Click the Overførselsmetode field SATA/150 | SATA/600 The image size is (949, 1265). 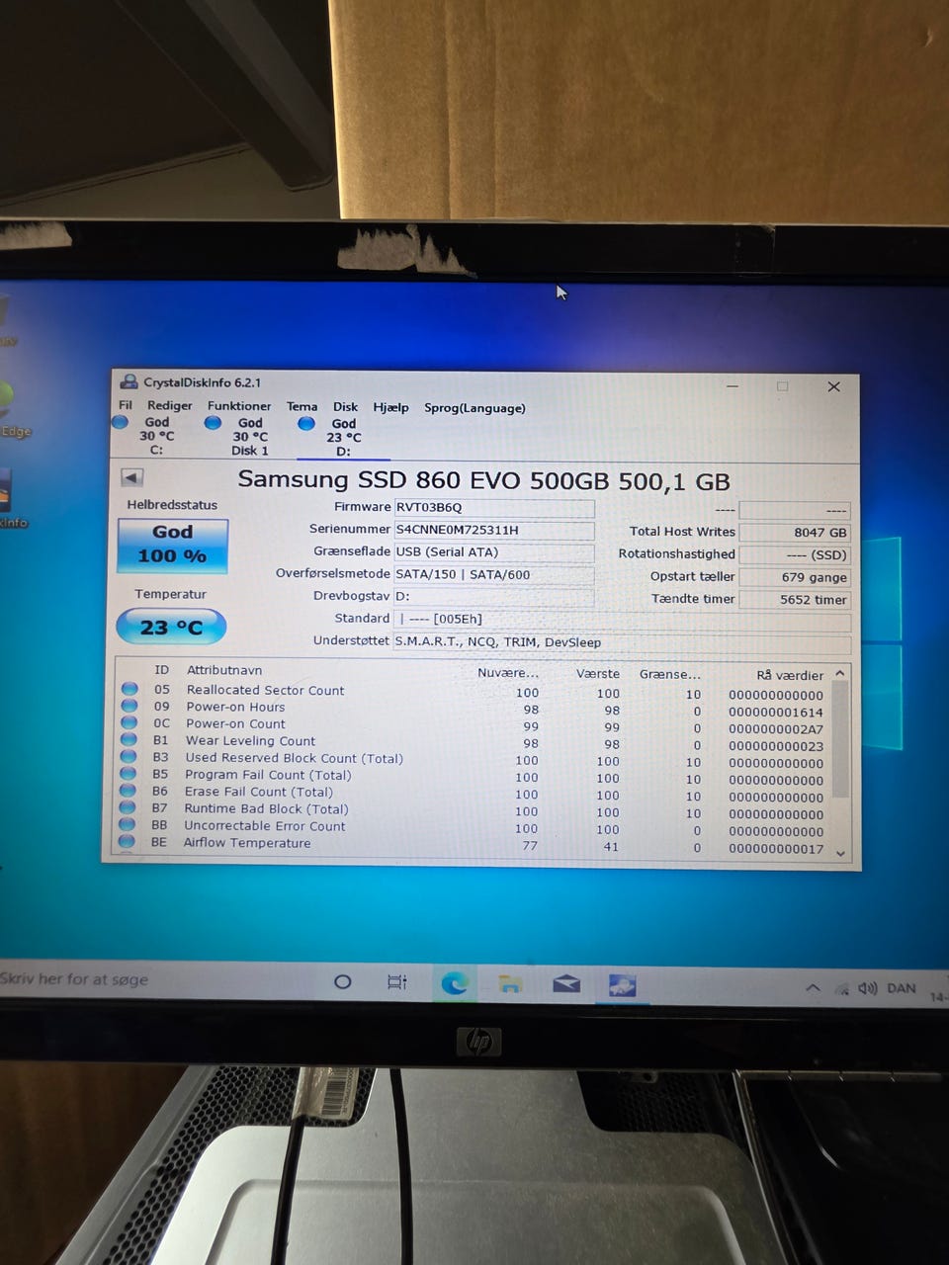pos(494,574)
